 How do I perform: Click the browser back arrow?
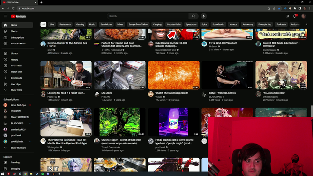(x=3, y=8)
